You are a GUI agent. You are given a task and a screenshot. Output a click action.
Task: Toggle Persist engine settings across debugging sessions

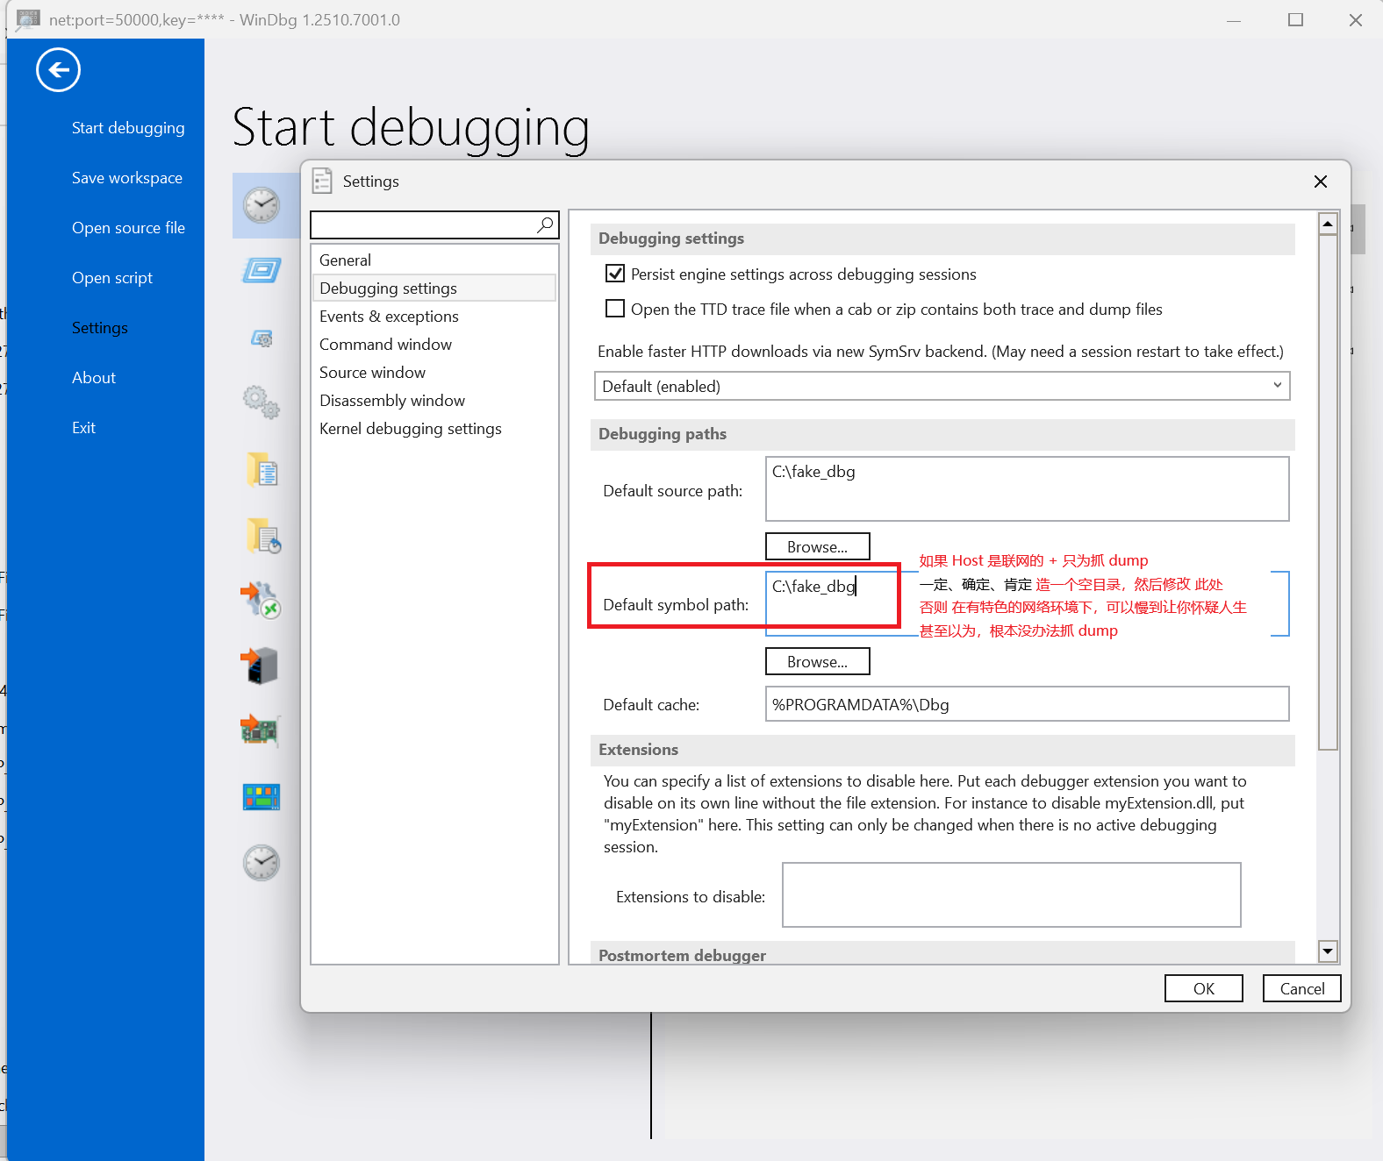(x=615, y=274)
